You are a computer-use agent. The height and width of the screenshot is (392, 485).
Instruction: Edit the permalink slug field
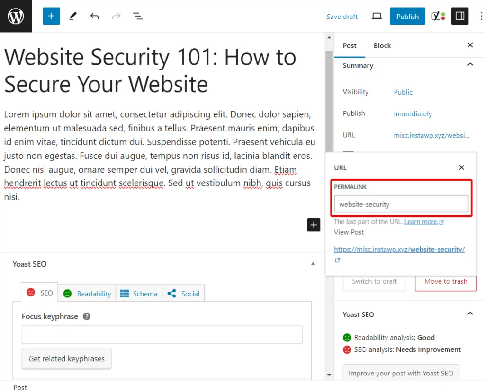(401, 204)
